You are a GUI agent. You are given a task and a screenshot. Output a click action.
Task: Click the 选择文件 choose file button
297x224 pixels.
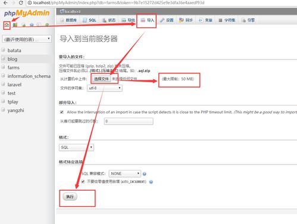tap(101, 79)
